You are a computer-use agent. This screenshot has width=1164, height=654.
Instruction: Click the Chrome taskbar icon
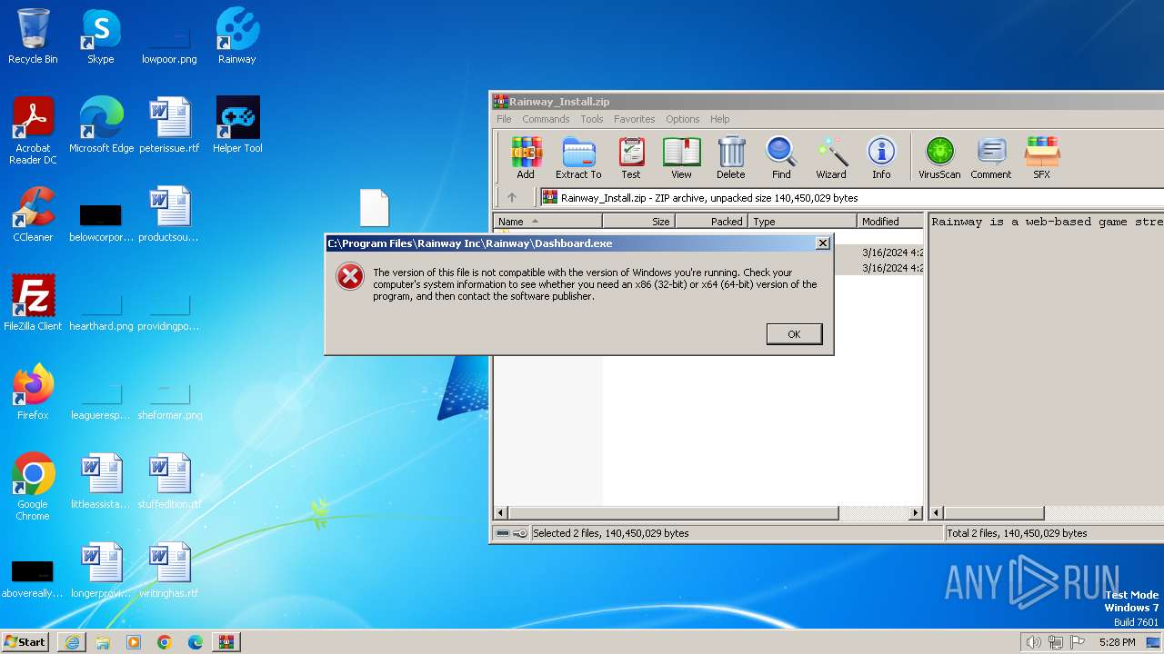coord(165,642)
